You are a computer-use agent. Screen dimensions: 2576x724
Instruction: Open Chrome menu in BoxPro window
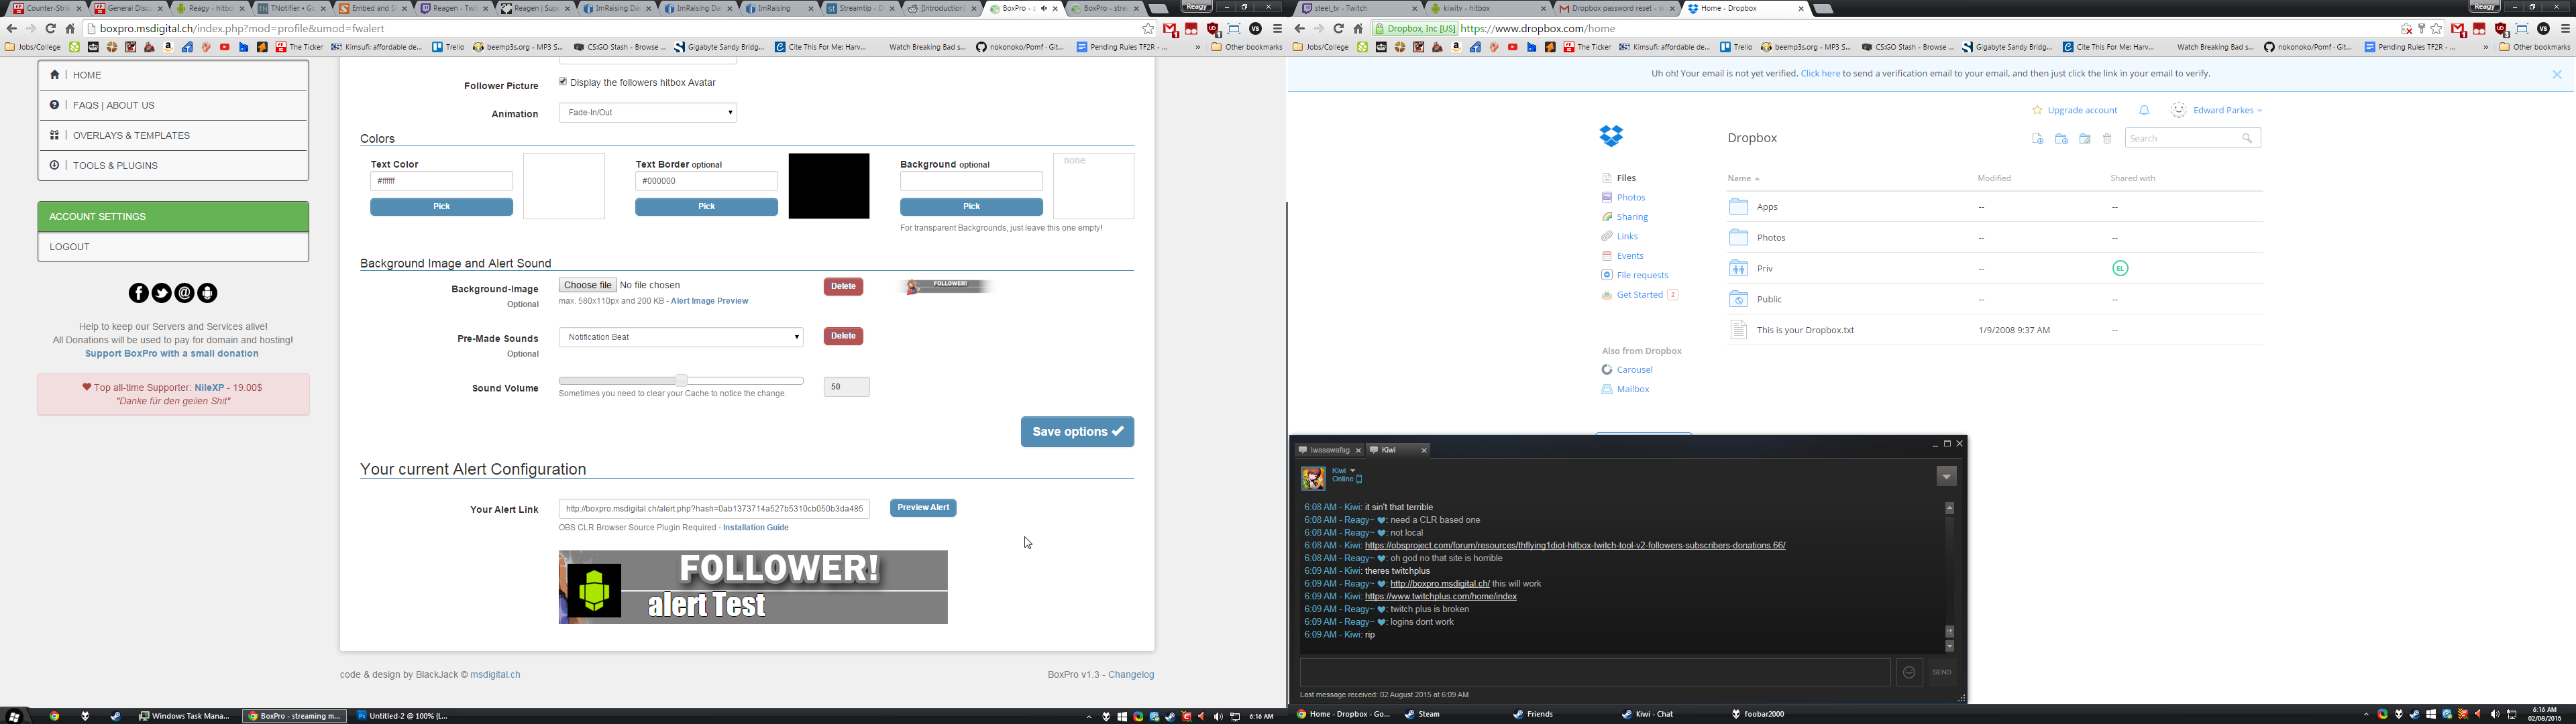(1277, 29)
